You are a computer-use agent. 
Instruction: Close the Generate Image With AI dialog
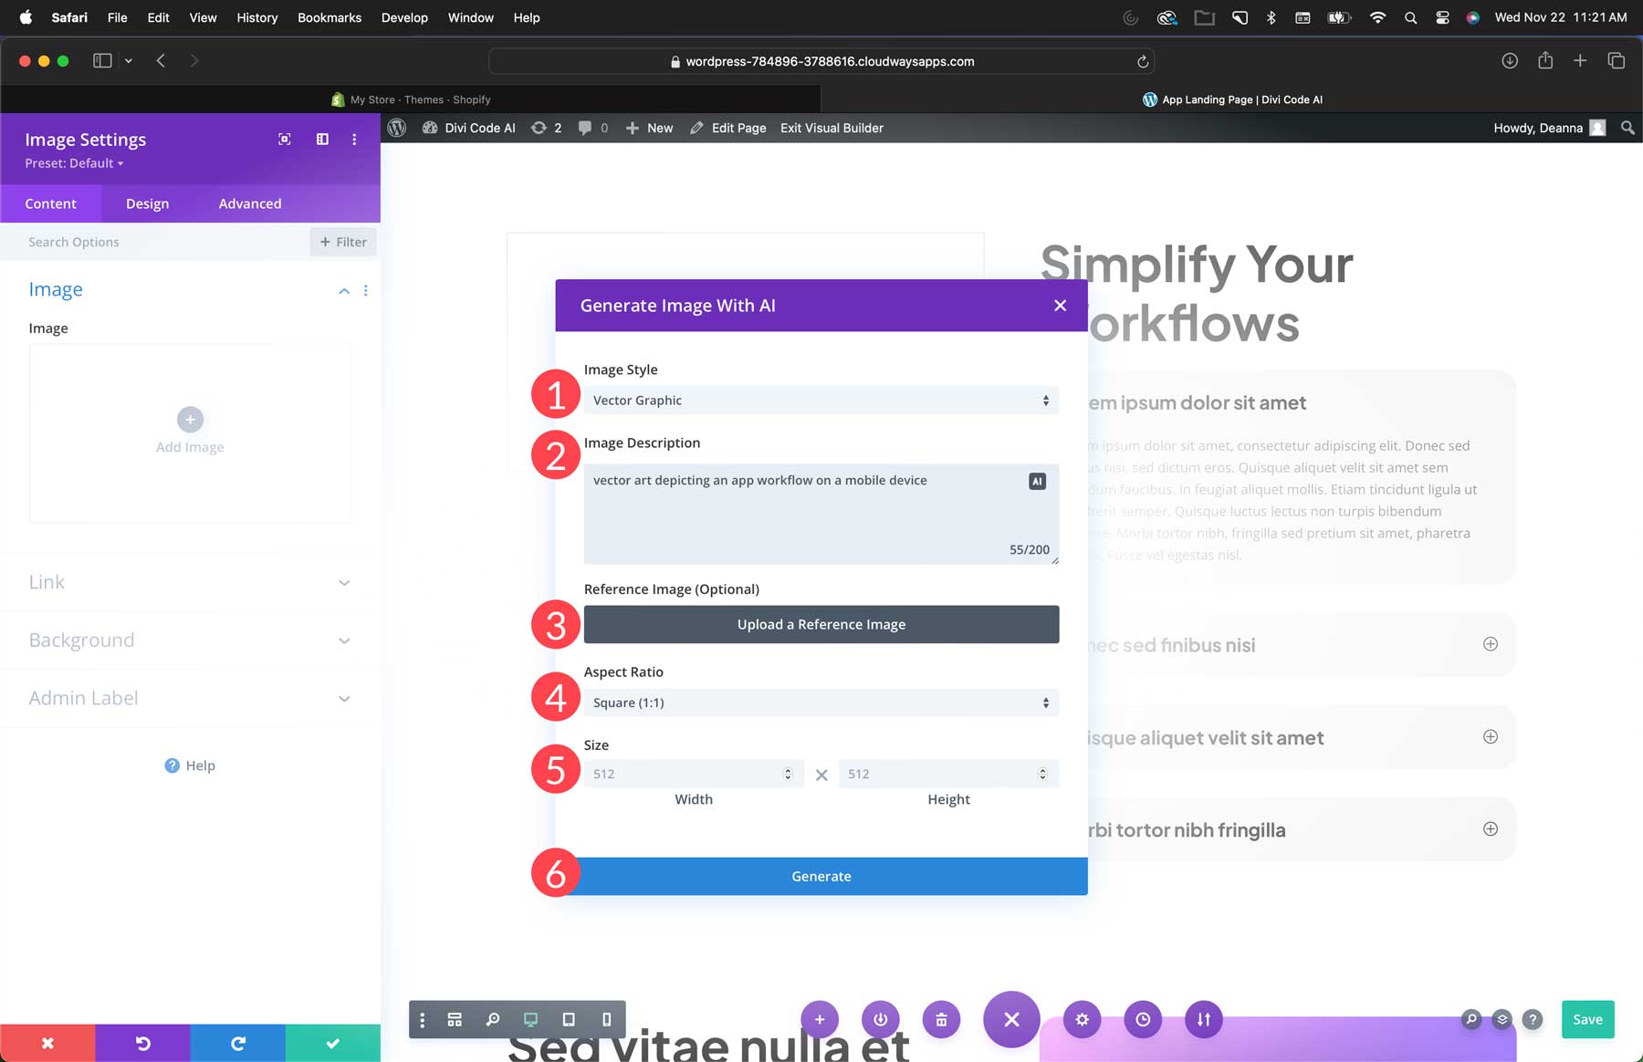pos(1060,306)
